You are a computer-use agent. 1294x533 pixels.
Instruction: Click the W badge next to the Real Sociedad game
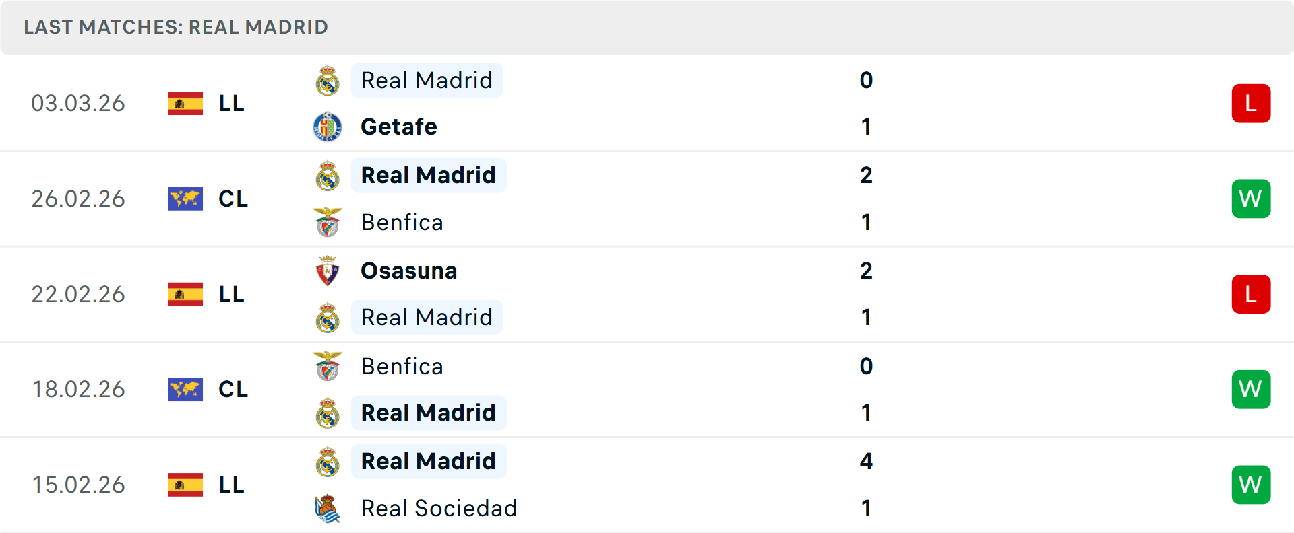point(1251,485)
